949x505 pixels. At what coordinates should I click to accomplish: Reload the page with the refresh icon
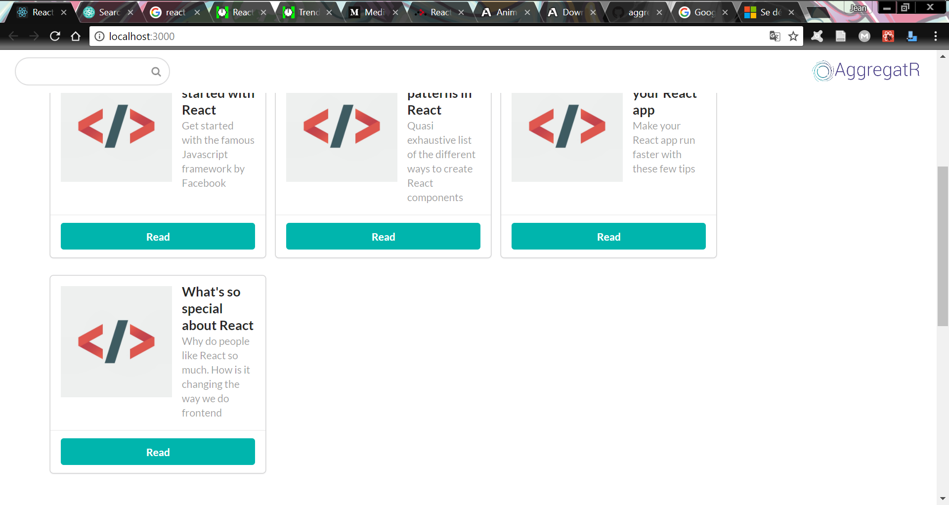[x=55, y=36]
